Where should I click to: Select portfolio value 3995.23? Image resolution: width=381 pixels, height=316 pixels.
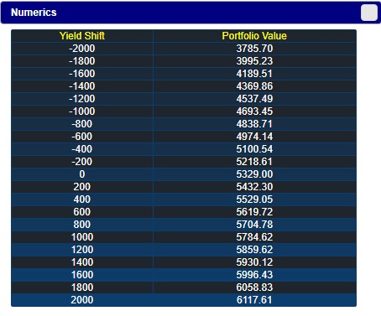(x=254, y=61)
